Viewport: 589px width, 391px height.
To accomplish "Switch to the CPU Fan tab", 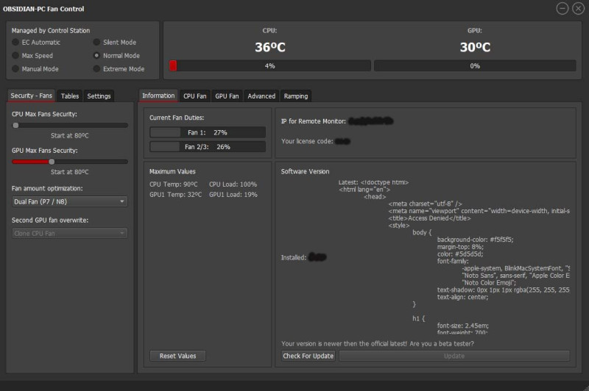I will 194,96.
